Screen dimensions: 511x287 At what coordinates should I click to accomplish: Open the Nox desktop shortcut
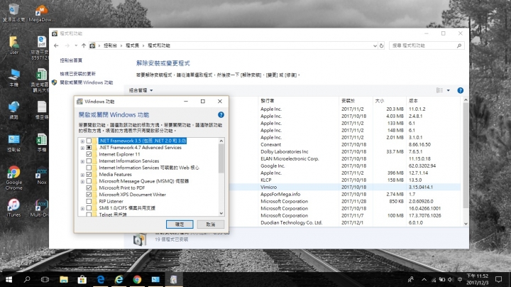pyautogui.click(x=42, y=175)
